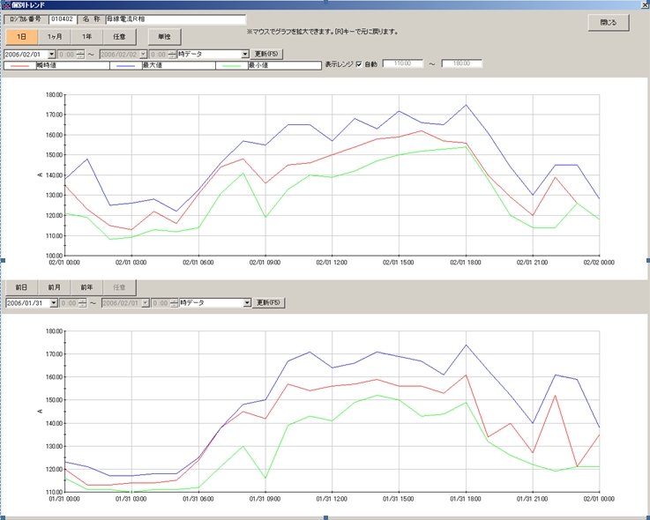The image size is (650, 520).
Task: Click the display range minimum field 110.00
Action: 403,63
